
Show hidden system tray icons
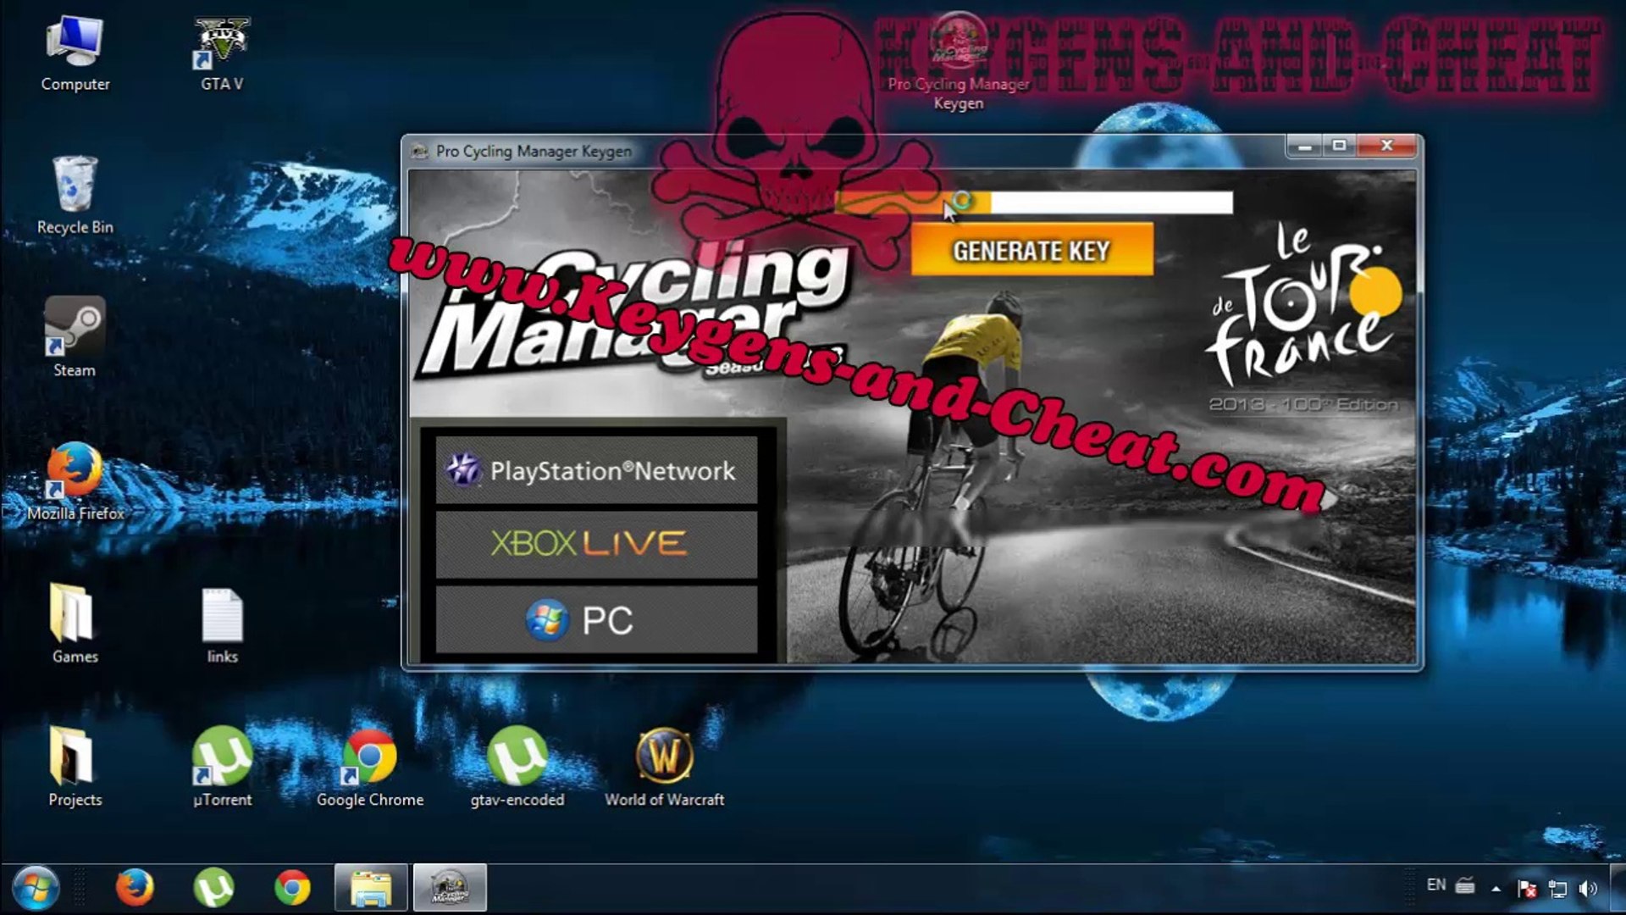(1496, 888)
